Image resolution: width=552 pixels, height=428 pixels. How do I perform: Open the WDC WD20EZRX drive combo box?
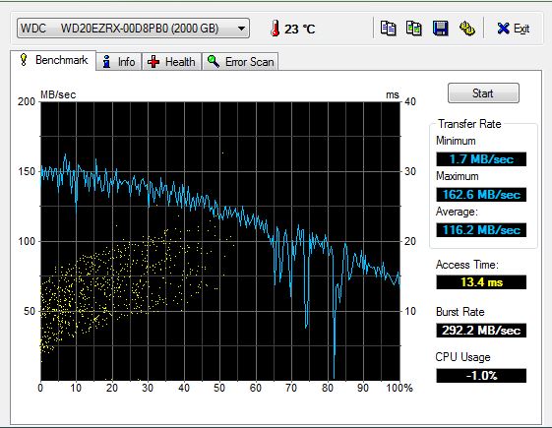133,29
